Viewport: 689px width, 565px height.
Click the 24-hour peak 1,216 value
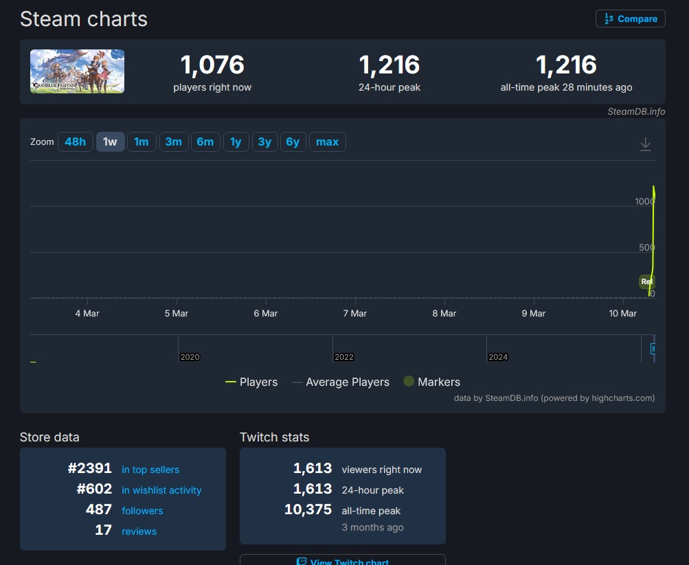pos(389,65)
